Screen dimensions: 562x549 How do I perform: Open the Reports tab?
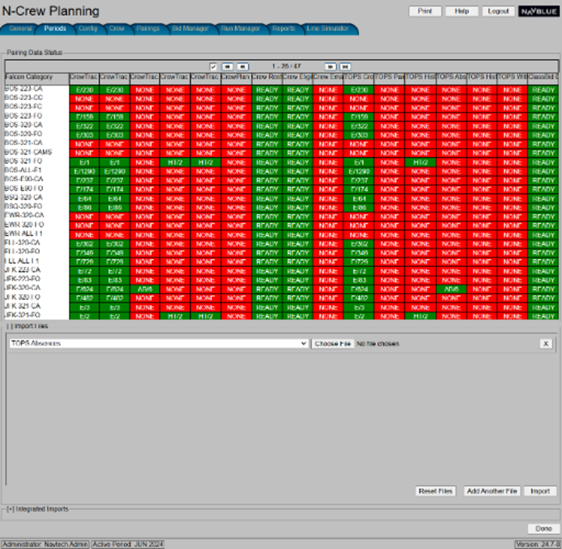284,29
